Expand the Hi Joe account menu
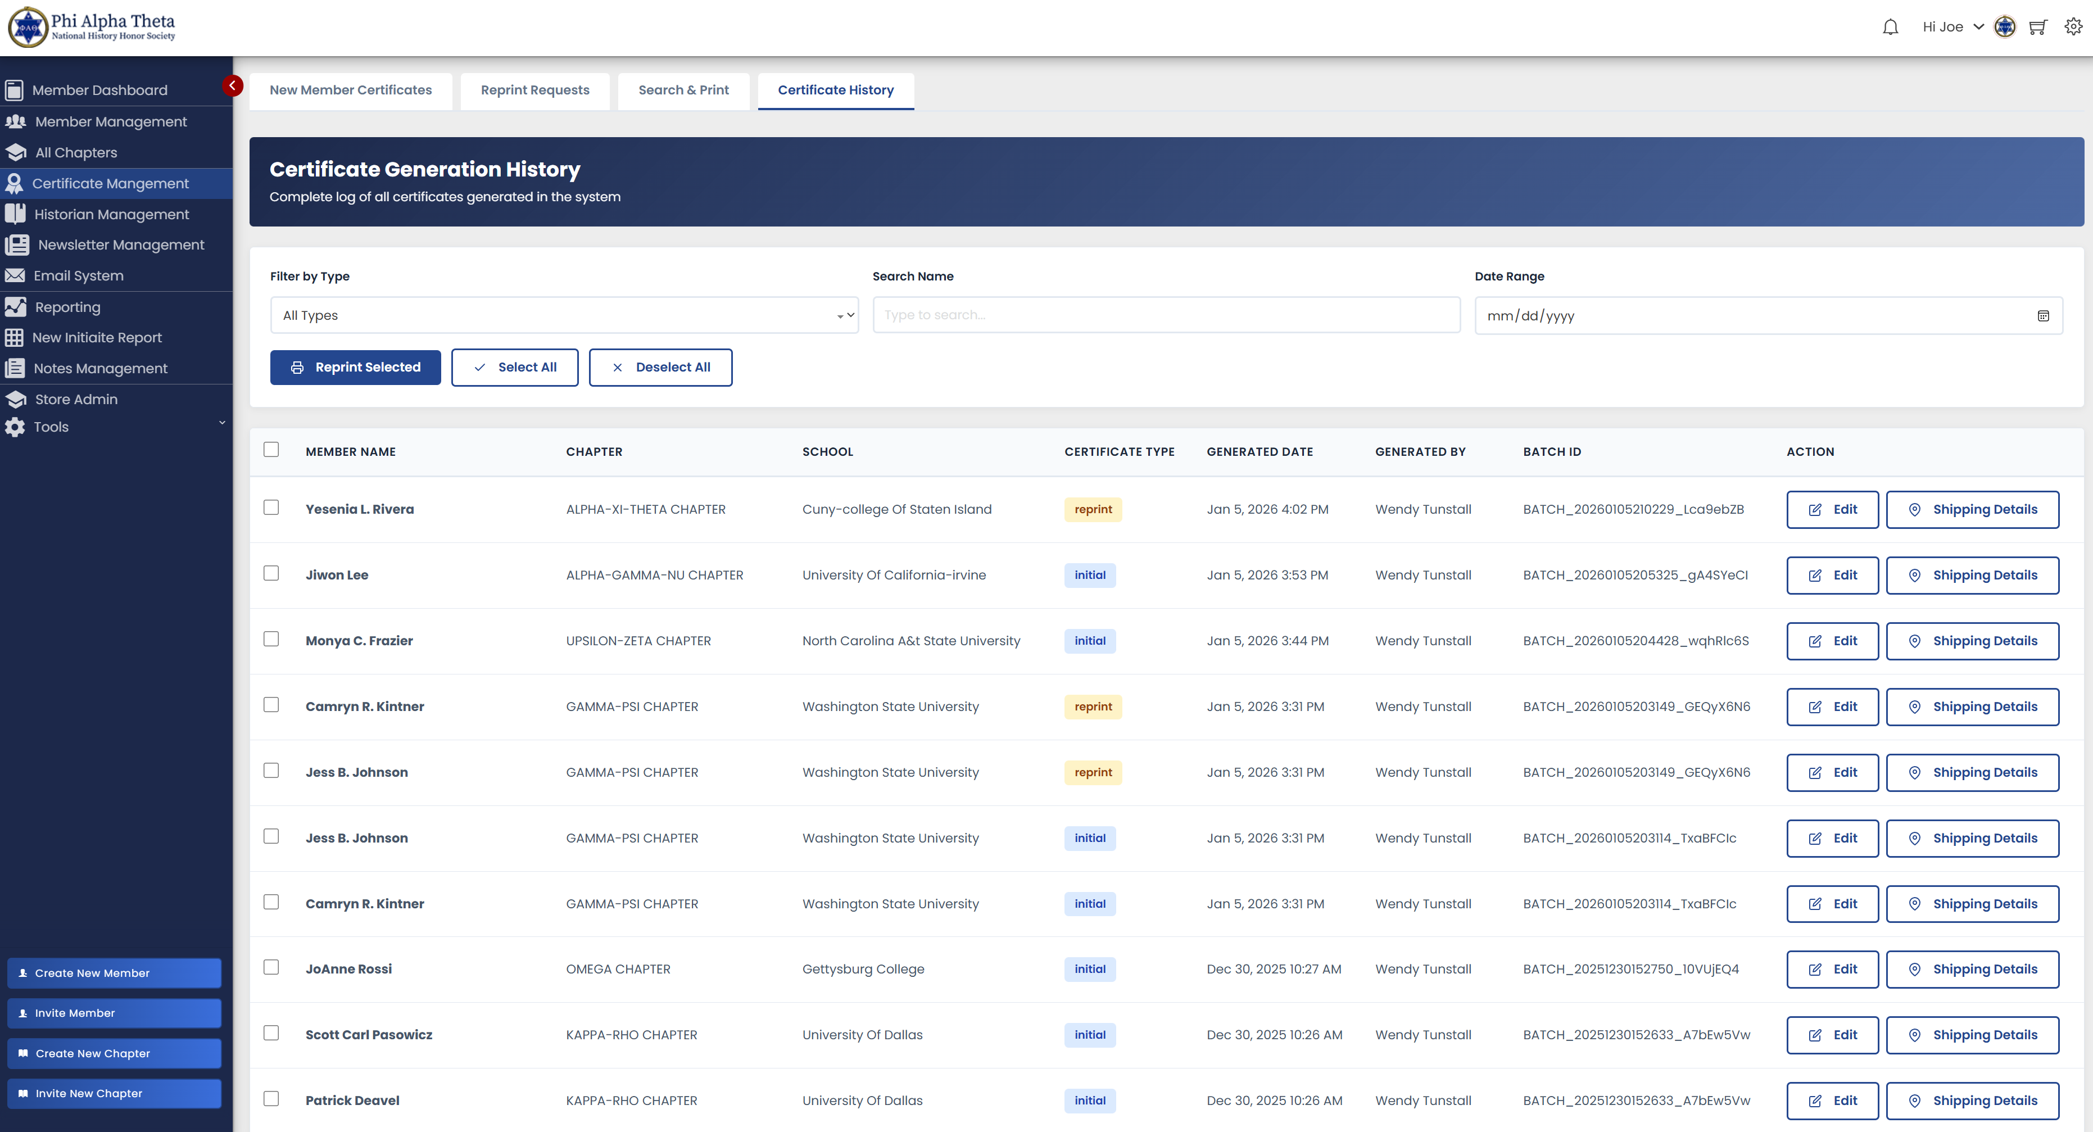The width and height of the screenshot is (2093, 1132). click(1951, 26)
